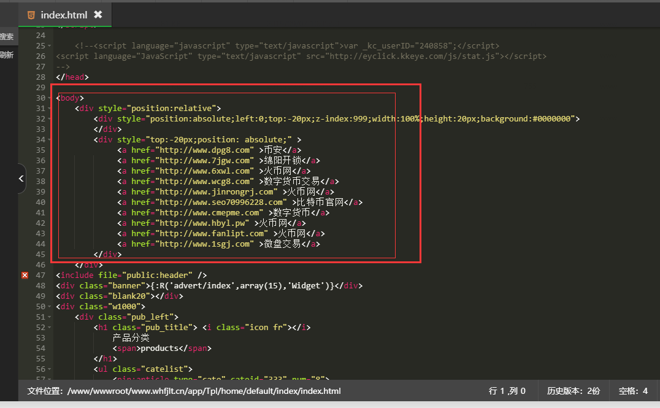Click the closing head tag on line 28

click(72, 77)
